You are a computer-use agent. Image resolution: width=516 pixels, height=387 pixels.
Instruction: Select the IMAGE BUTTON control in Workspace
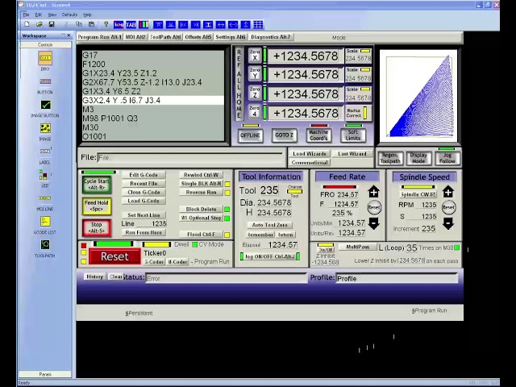(x=45, y=109)
